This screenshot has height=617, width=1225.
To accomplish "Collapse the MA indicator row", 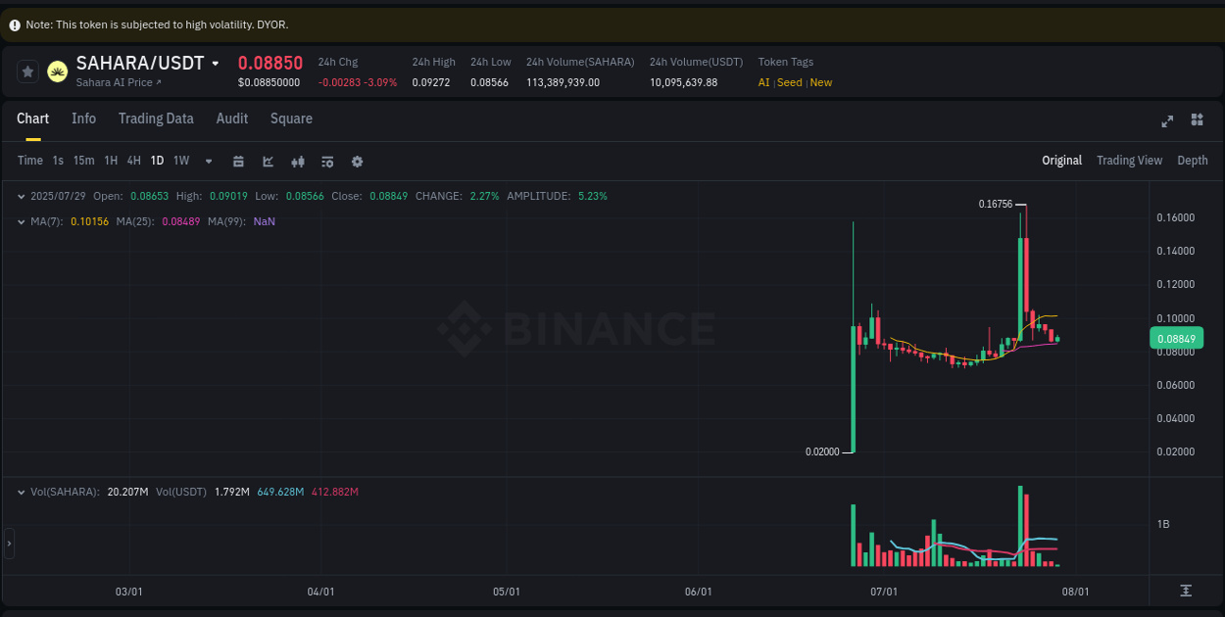I will pyautogui.click(x=20, y=221).
